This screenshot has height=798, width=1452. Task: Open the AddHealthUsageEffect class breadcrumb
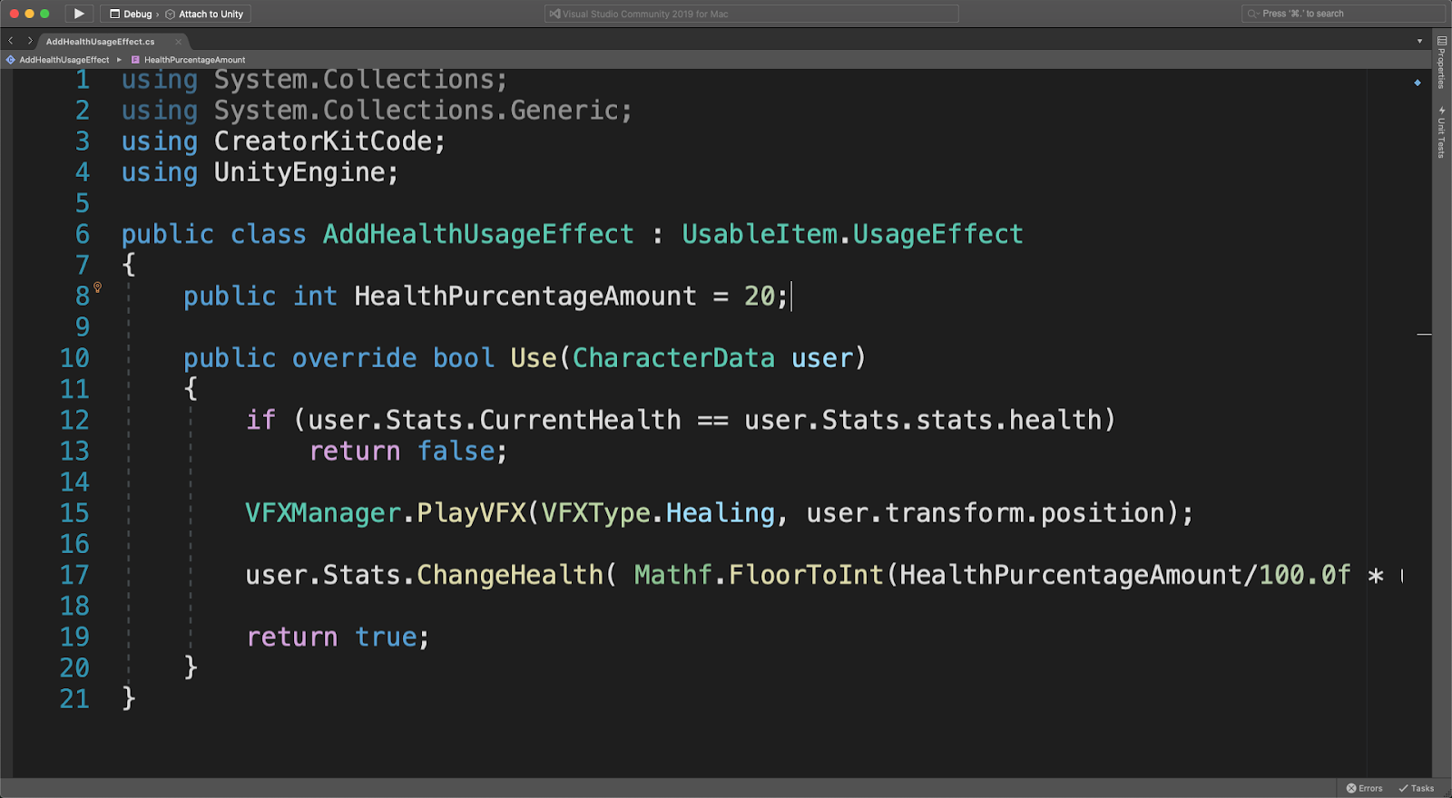(64, 60)
